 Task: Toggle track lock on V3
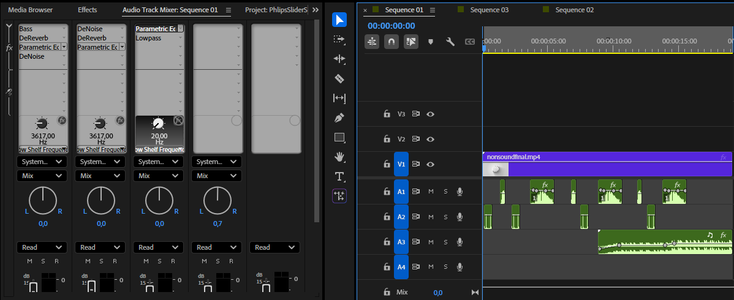click(387, 114)
